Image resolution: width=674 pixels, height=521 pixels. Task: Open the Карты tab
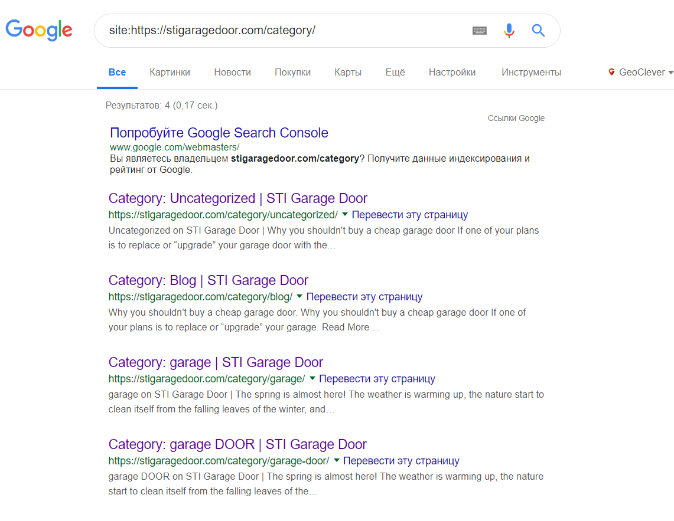348,72
